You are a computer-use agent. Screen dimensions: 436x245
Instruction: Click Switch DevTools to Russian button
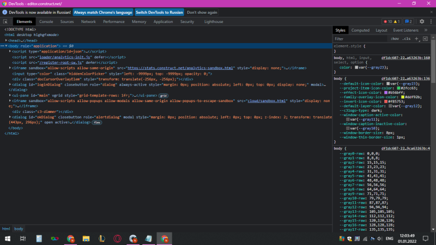click(159, 12)
